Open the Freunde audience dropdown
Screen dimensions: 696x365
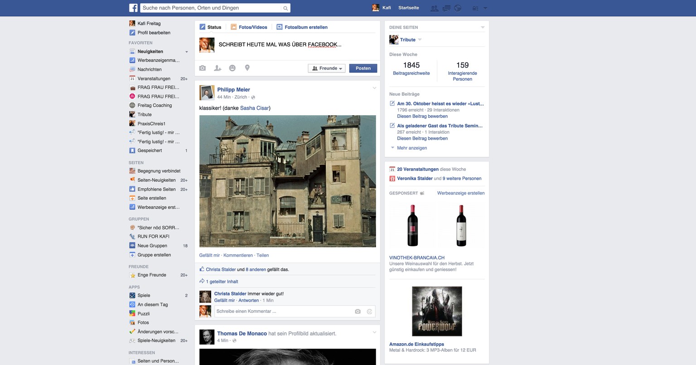click(x=327, y=68)
